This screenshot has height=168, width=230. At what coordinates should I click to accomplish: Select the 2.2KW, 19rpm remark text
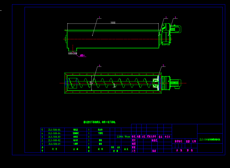(123, 137)
